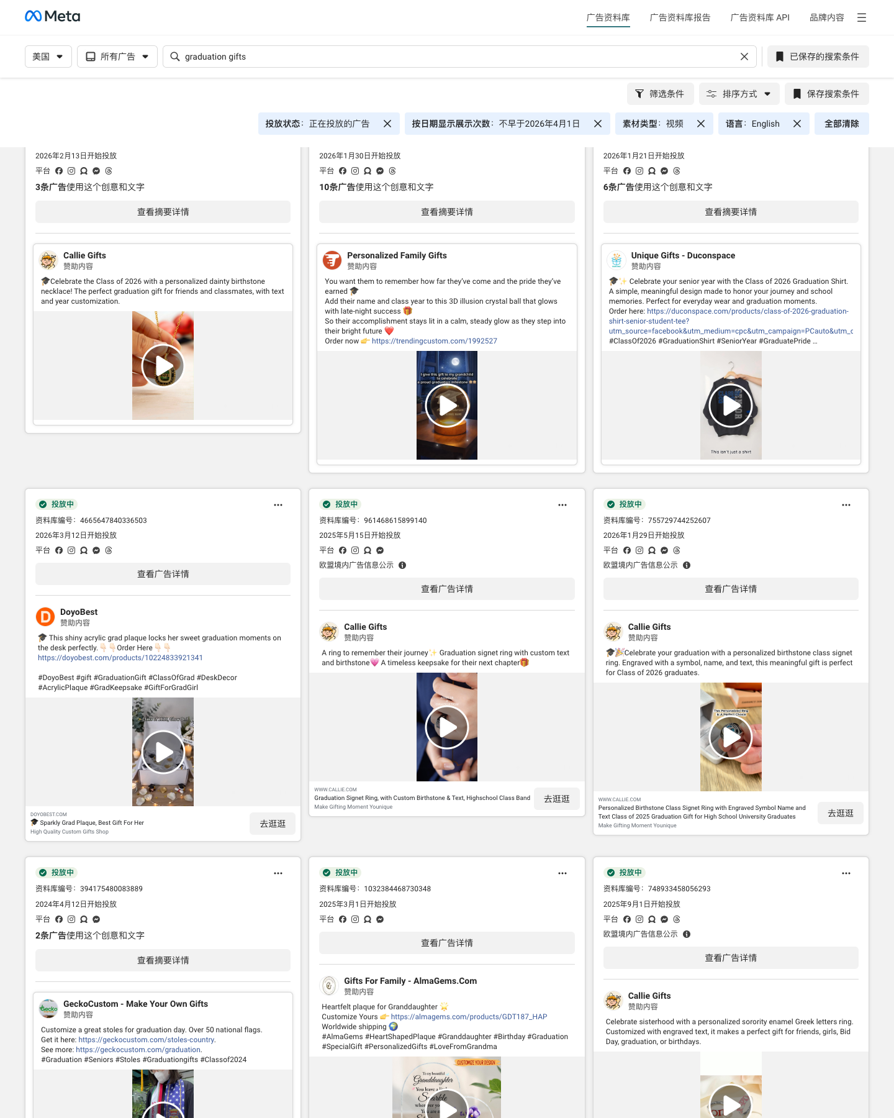Open the 美国 country dropdown
The width and height of the screenshot is (894, 1118).
point(48,57)
